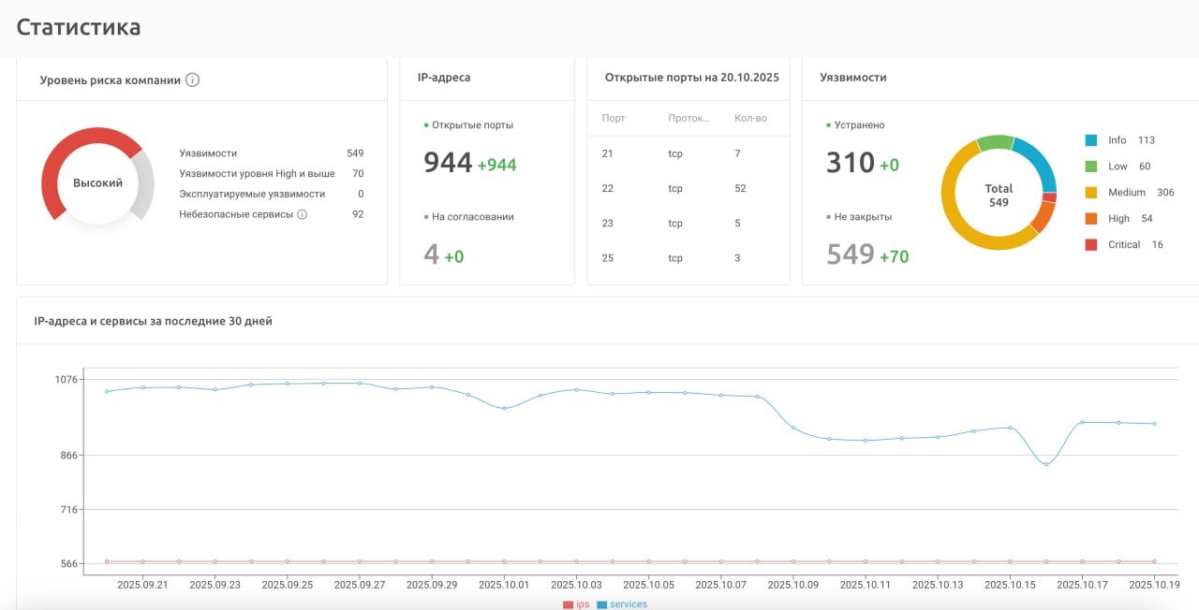Open the 549 Не закрыты count

coord(851,254)
